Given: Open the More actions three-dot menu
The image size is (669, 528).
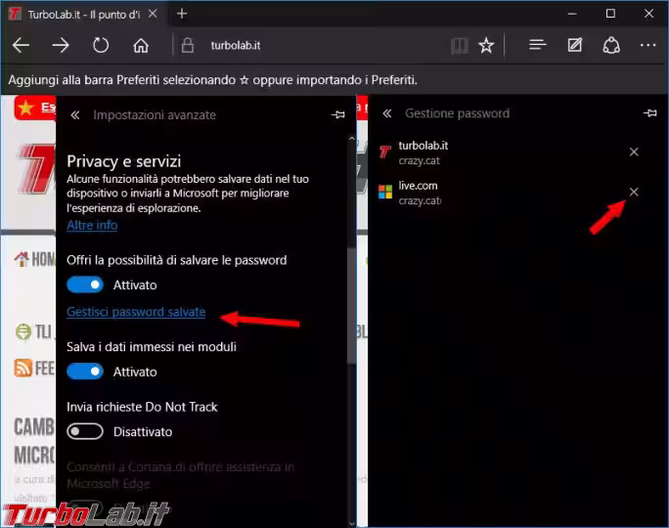Looking at the screenshot, I should [648, 45].
